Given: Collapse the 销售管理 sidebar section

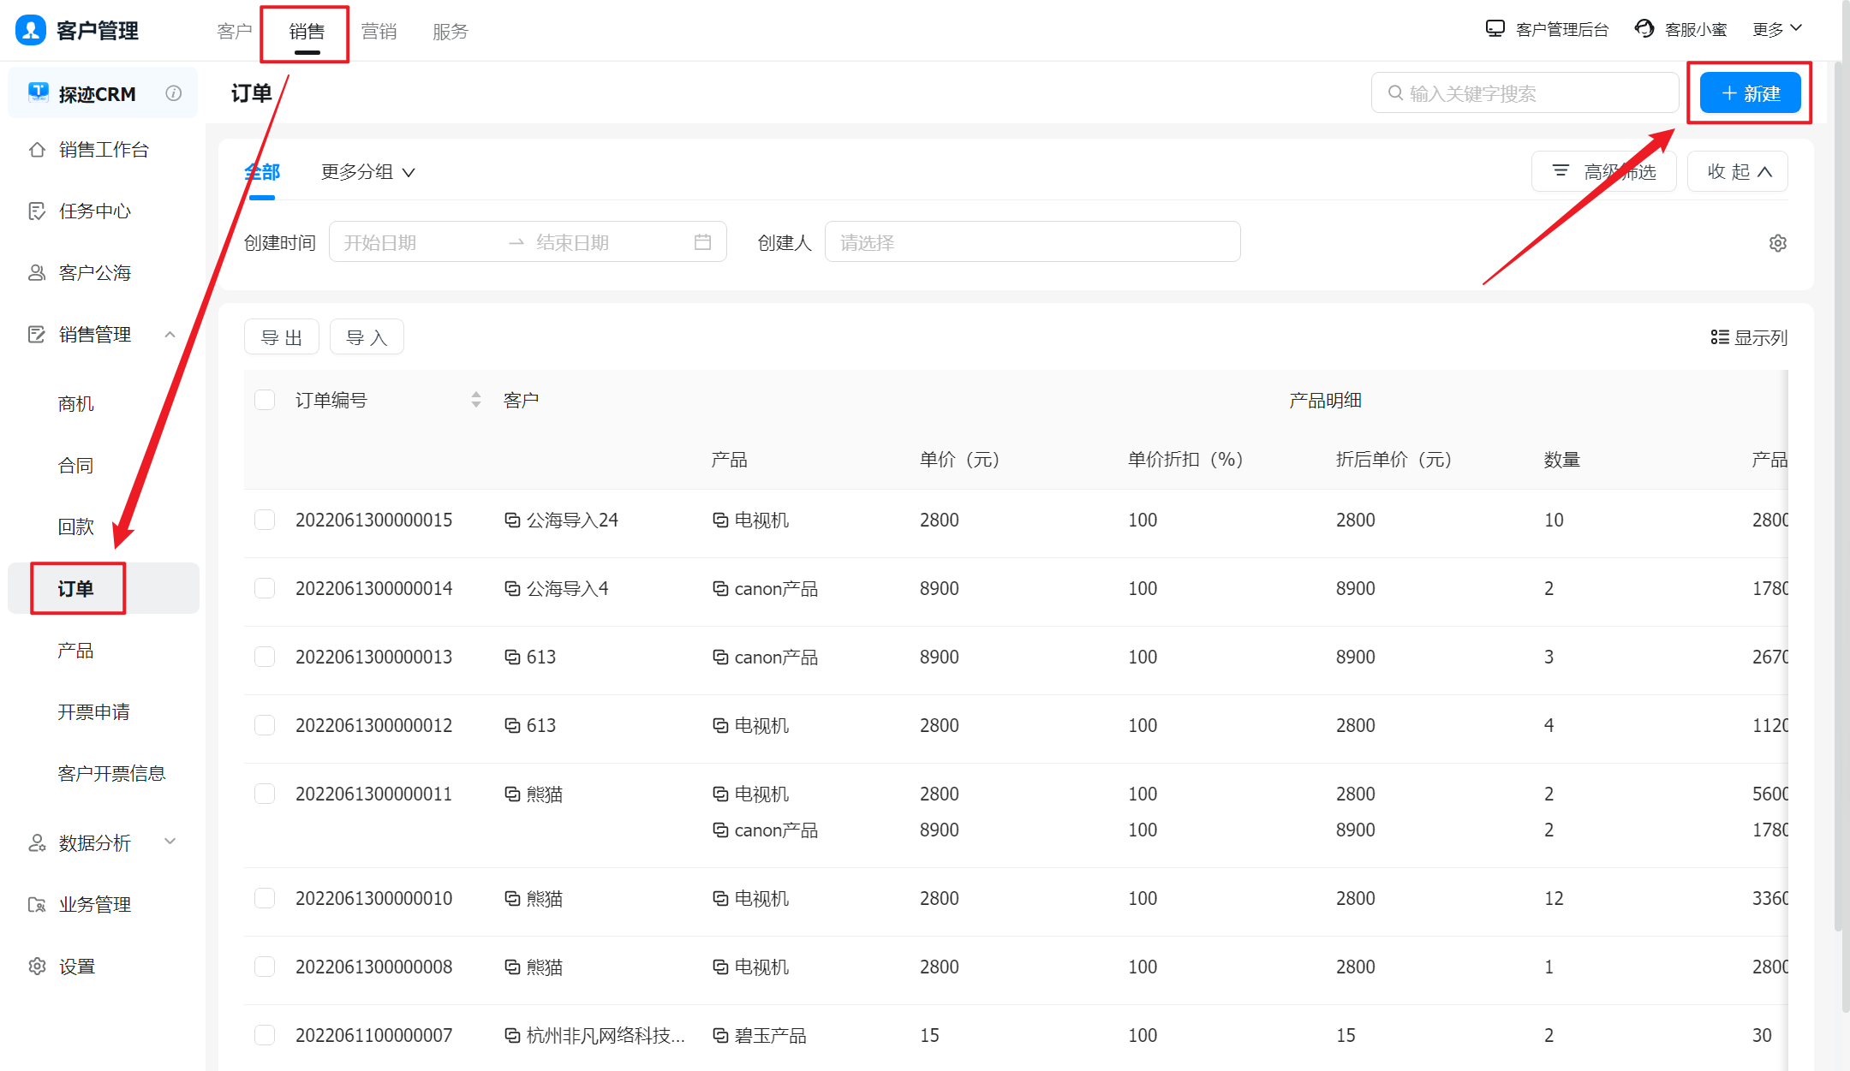Looking at the screenshot, I should pyautogui.click(x=170, y=335).
